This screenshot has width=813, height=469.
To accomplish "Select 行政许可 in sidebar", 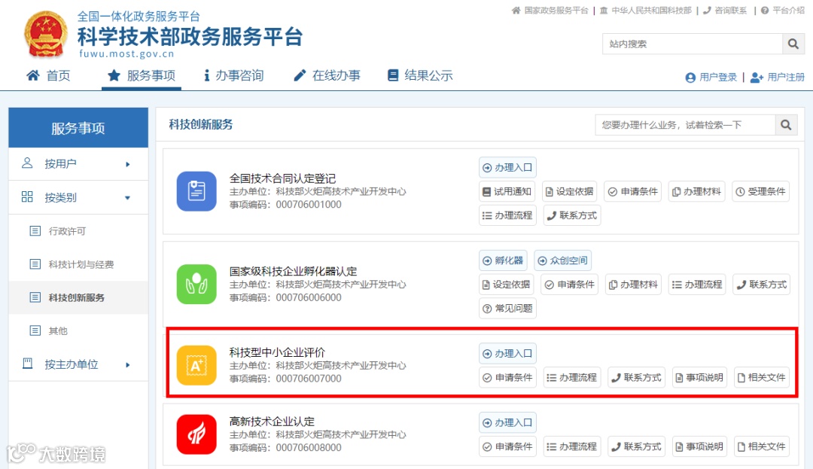I will click(x=78, y=231).
